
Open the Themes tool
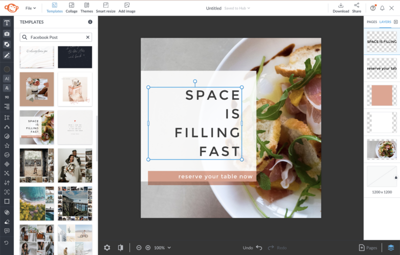tap(86, 8)
